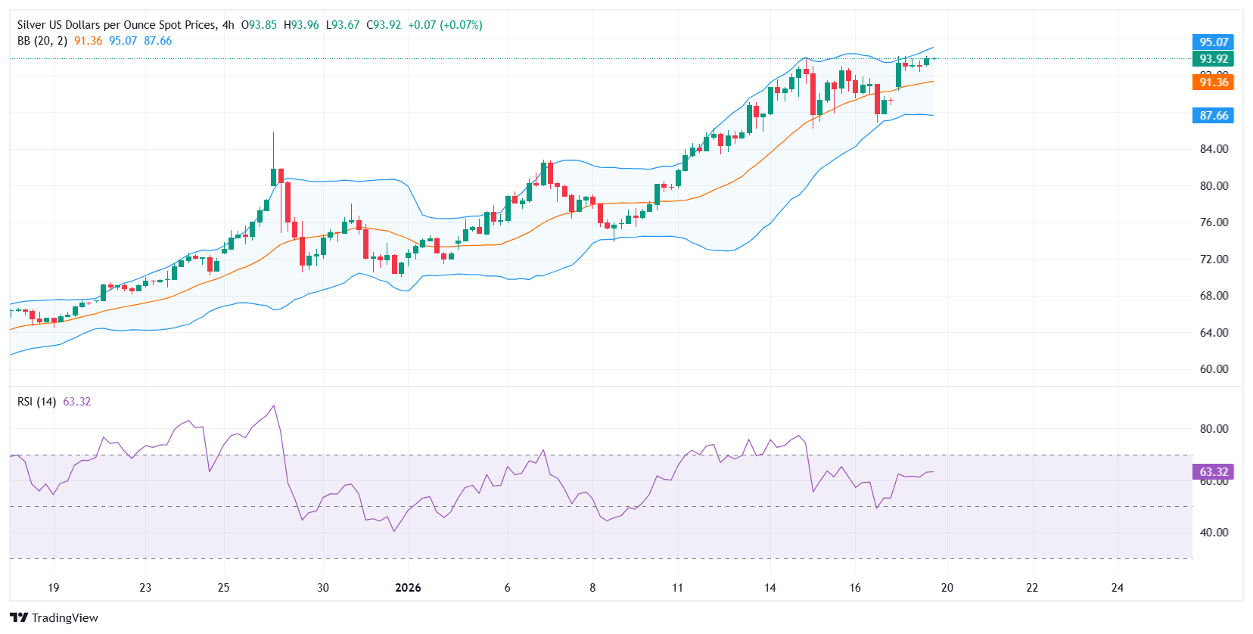Select the RSI (14) indicator legend
This screenshot has width=1253, height=634.
[x=36, y=402]
